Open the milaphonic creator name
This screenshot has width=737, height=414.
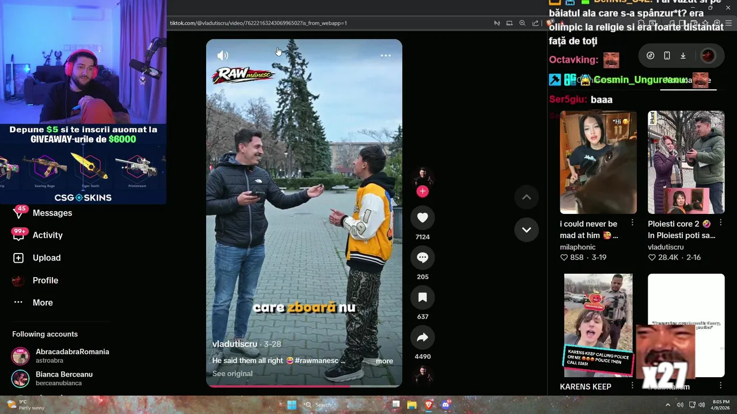coord(578,247)
